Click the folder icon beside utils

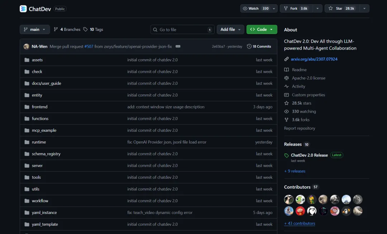[27, 189]
